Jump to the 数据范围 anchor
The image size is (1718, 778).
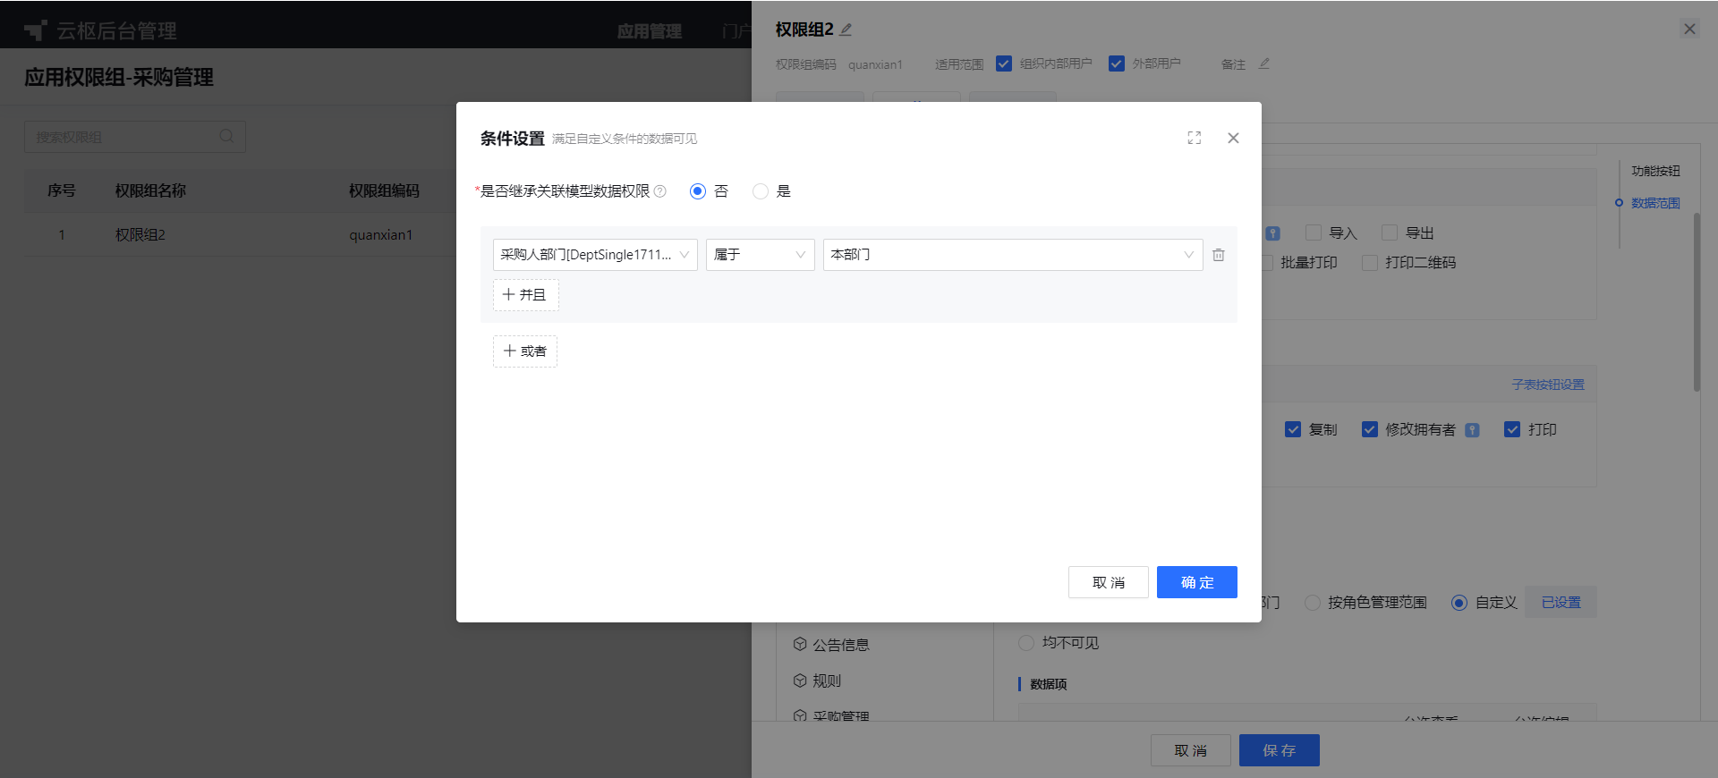1655,203
